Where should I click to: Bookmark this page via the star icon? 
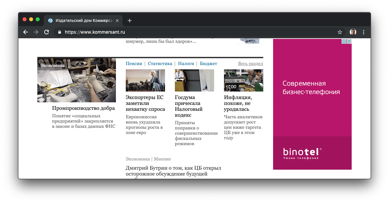coord(340,32)
